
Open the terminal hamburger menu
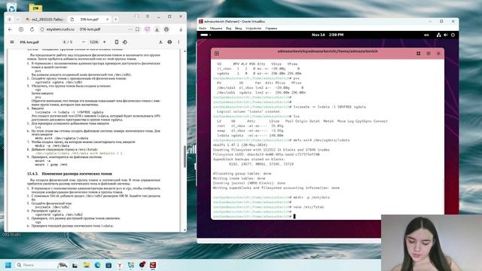click(x=429, y=53)
